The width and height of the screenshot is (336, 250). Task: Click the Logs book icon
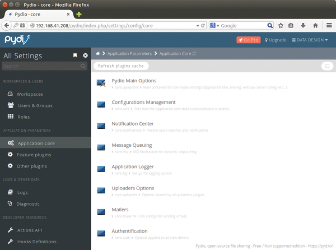[x=10, y=192]
